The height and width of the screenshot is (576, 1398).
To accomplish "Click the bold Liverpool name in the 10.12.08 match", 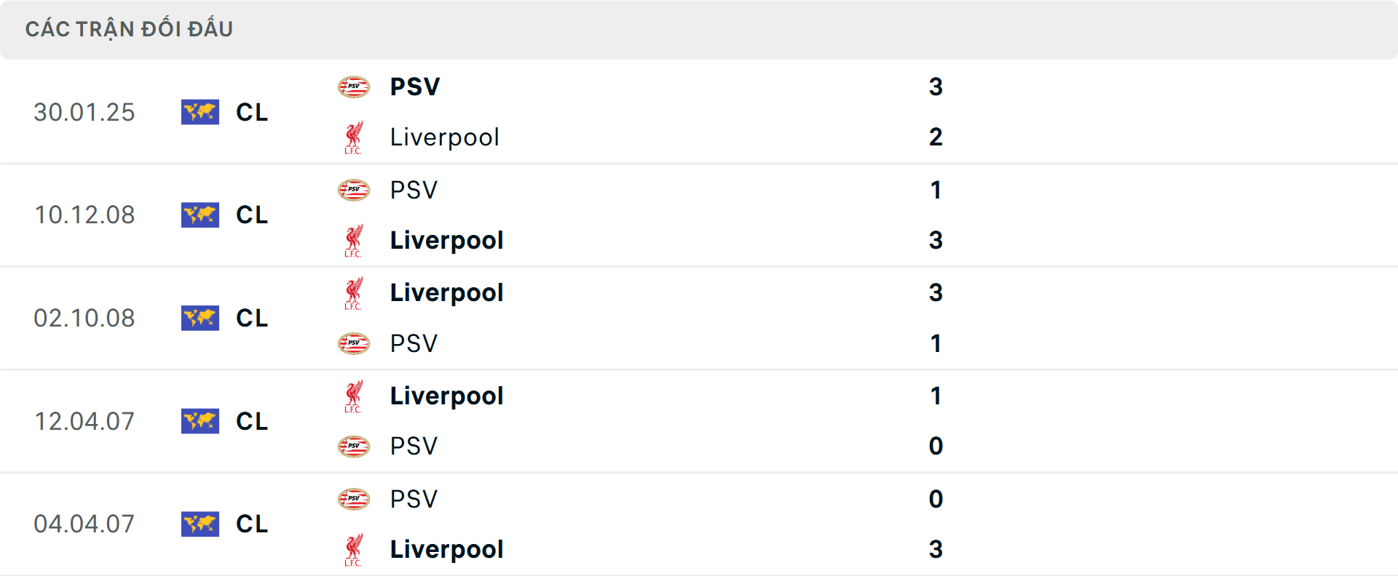I will pyautogui.click(x=446, y=240).
